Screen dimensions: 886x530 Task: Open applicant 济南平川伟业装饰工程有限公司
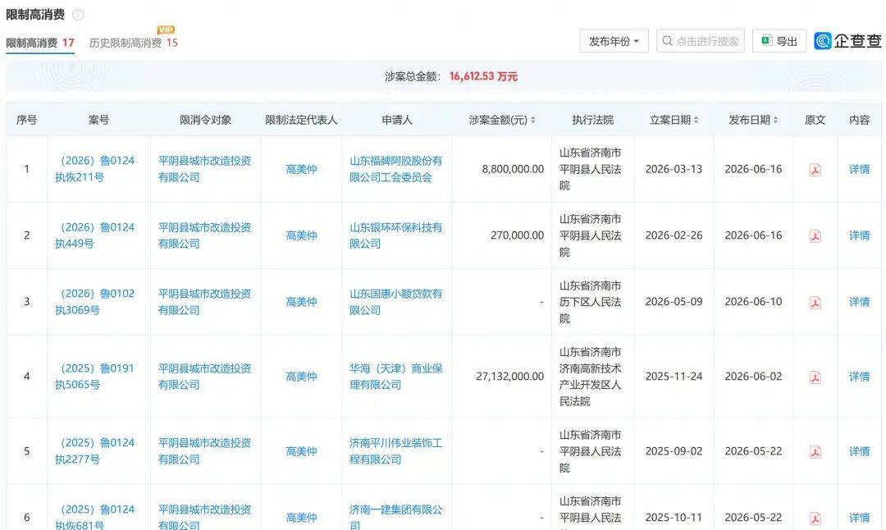click(396, 451)
